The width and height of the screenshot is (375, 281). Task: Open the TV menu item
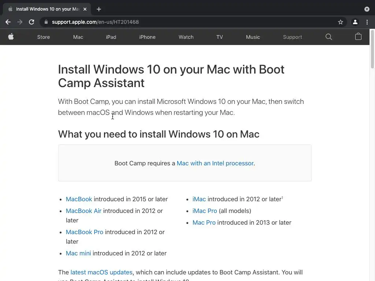220,37
